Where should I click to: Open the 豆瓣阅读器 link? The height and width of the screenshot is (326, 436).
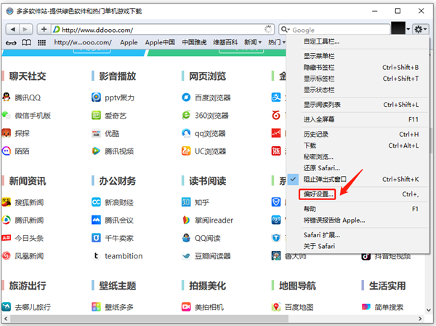[x=212, y=256]
